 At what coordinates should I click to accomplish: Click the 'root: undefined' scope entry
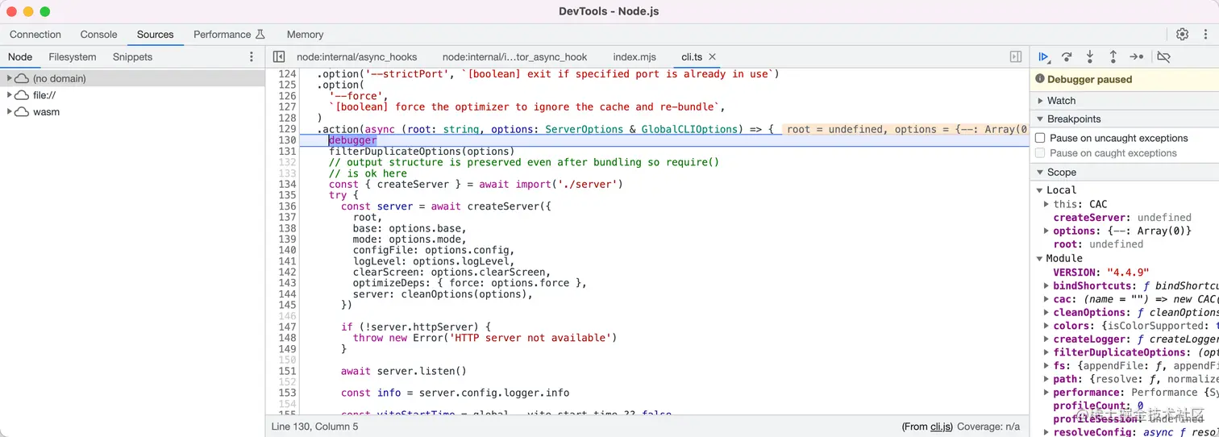(1098, 244)
